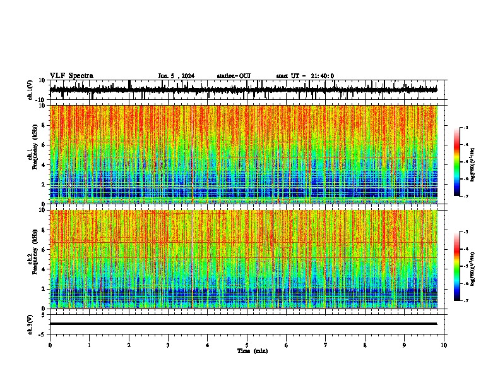Click the "-3" tick on ch.1 colorbar
Screen dimensions: 500x387
click(x=466, y=128)
